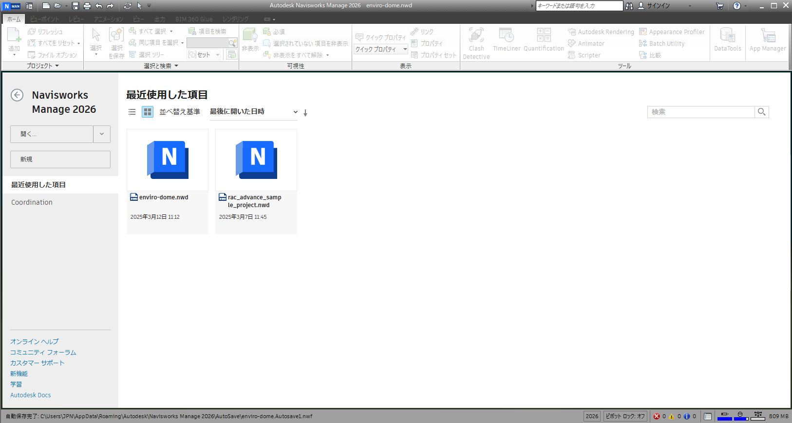The width and height of the screenshot is (792, 423).
Task: Click the Appearance Profiler tool
Action: pyautogui.click(x=672, y=32)
